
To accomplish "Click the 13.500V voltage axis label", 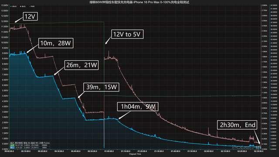I will tap(5, 5).
